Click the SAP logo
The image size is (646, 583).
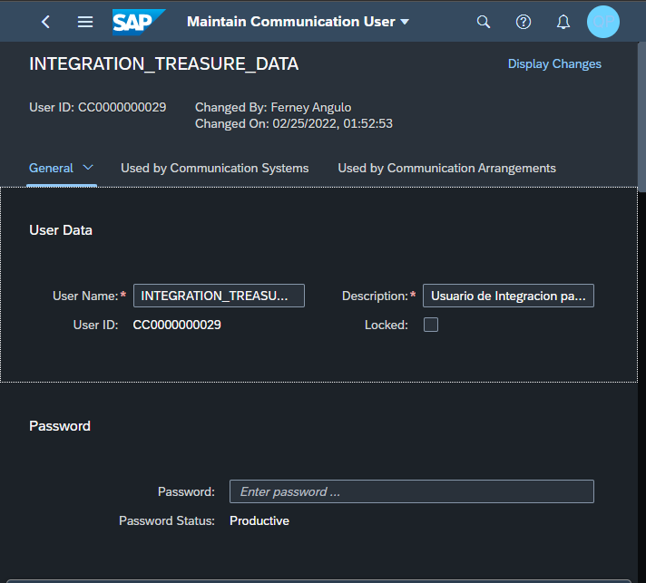139,22
